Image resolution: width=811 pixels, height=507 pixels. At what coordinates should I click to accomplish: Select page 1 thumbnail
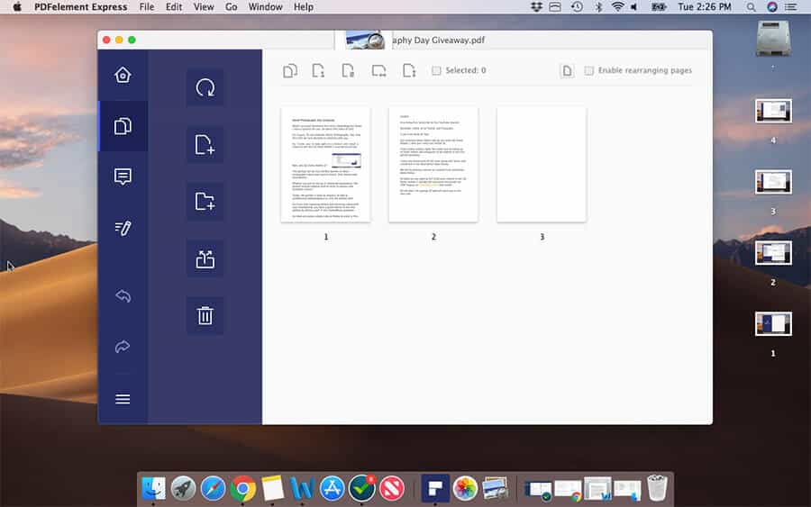[x=325, y=165]
